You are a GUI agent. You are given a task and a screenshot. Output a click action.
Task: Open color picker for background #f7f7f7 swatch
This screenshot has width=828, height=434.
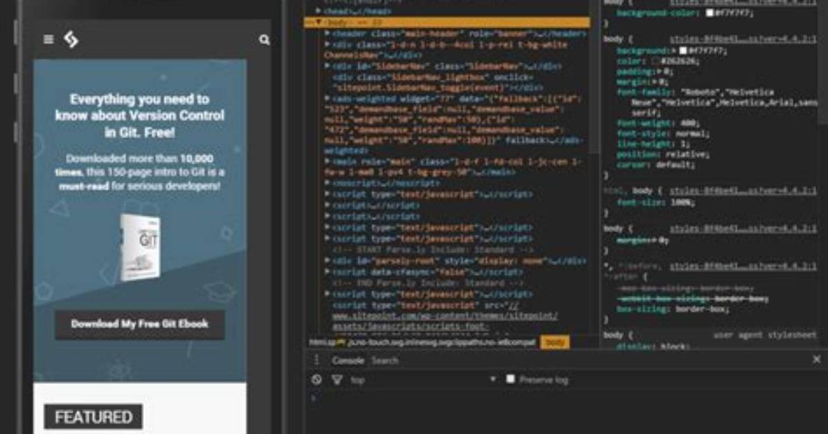pyautogui.click(x=683, y=50)
